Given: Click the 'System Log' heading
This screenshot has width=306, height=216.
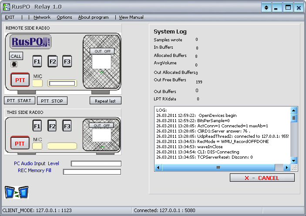Looking at the screenshot, I should 170,32.
